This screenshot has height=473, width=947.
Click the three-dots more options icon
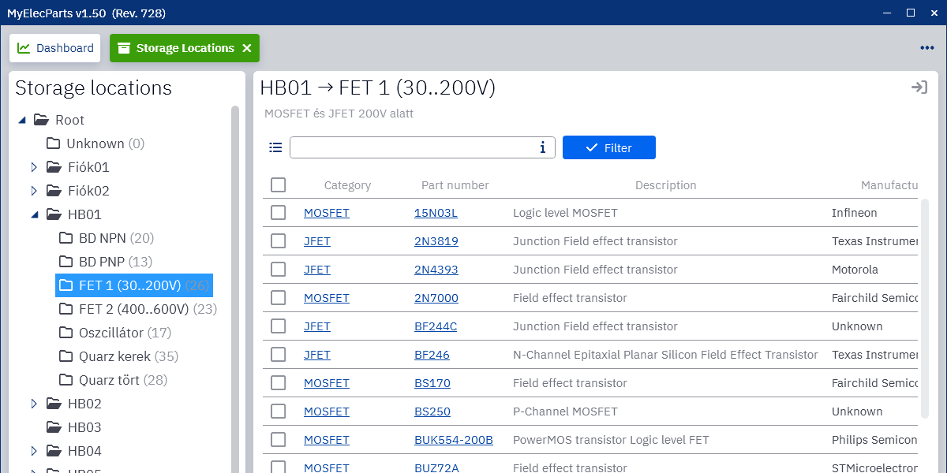point(926,48)
